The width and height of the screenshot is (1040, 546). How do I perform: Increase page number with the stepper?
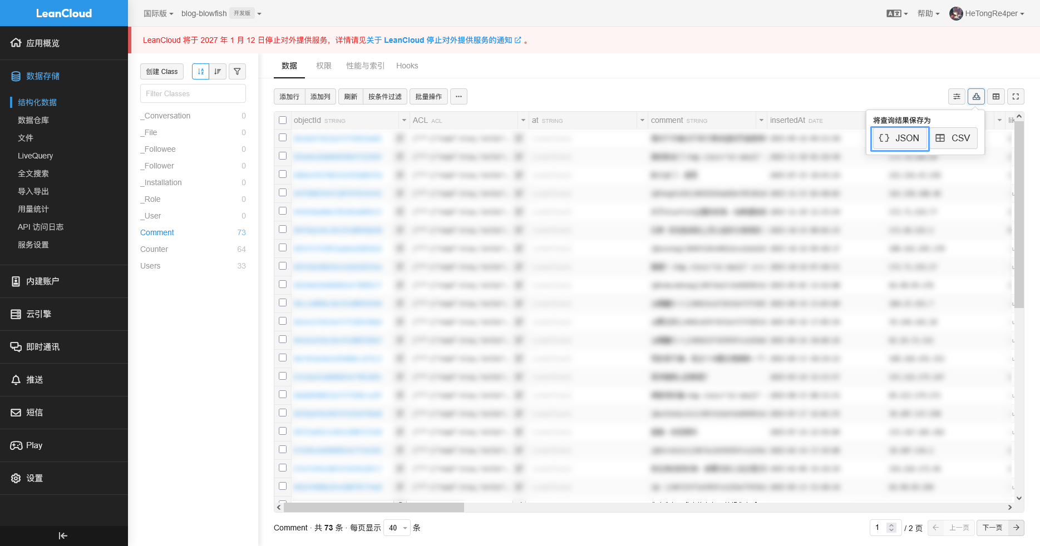(x=892, y=524)
